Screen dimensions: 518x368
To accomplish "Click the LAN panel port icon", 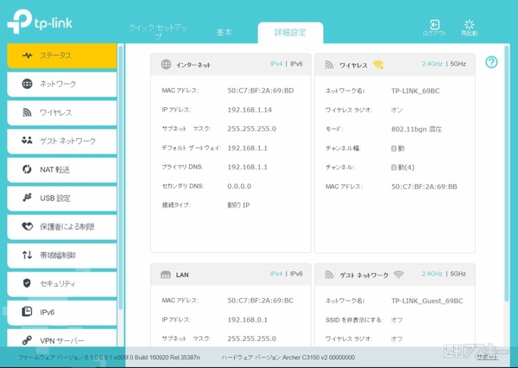I will coord(166,275).
